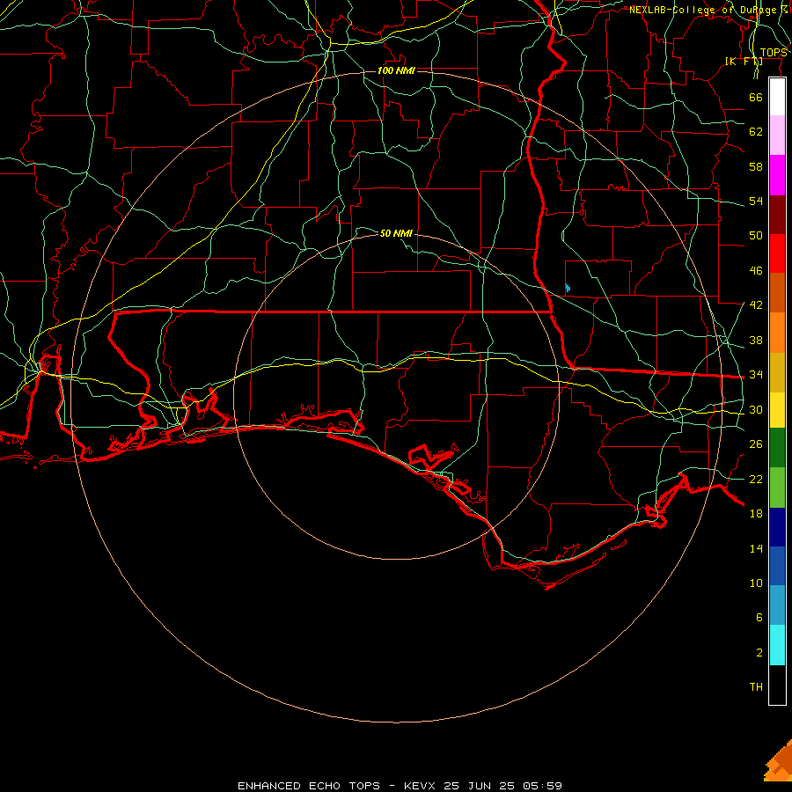Viewport: 792px width, 792px height.
Task: Click the yellow legend swatch
Action: tap(777, 410)
